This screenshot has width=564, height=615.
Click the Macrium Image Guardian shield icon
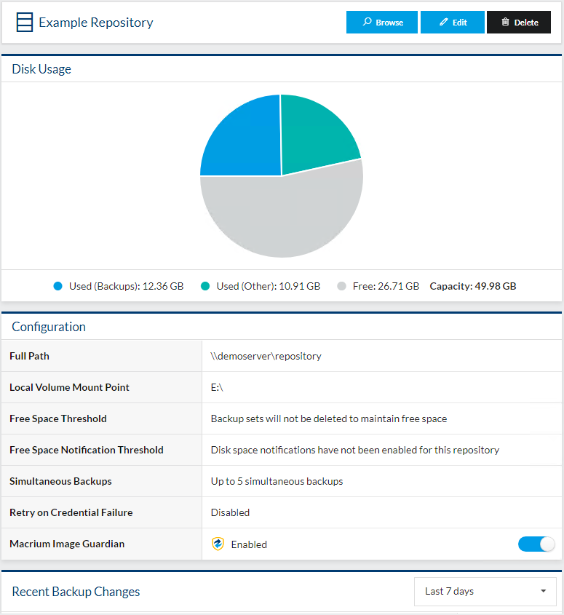218,544
